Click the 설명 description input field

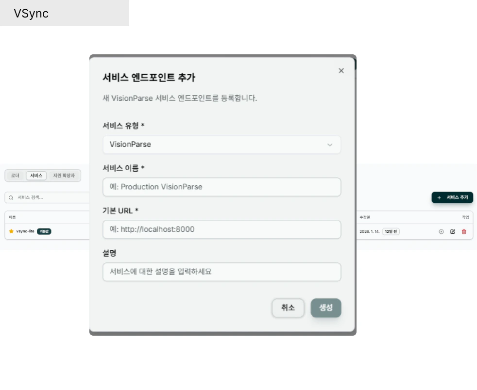coord(221,272)
